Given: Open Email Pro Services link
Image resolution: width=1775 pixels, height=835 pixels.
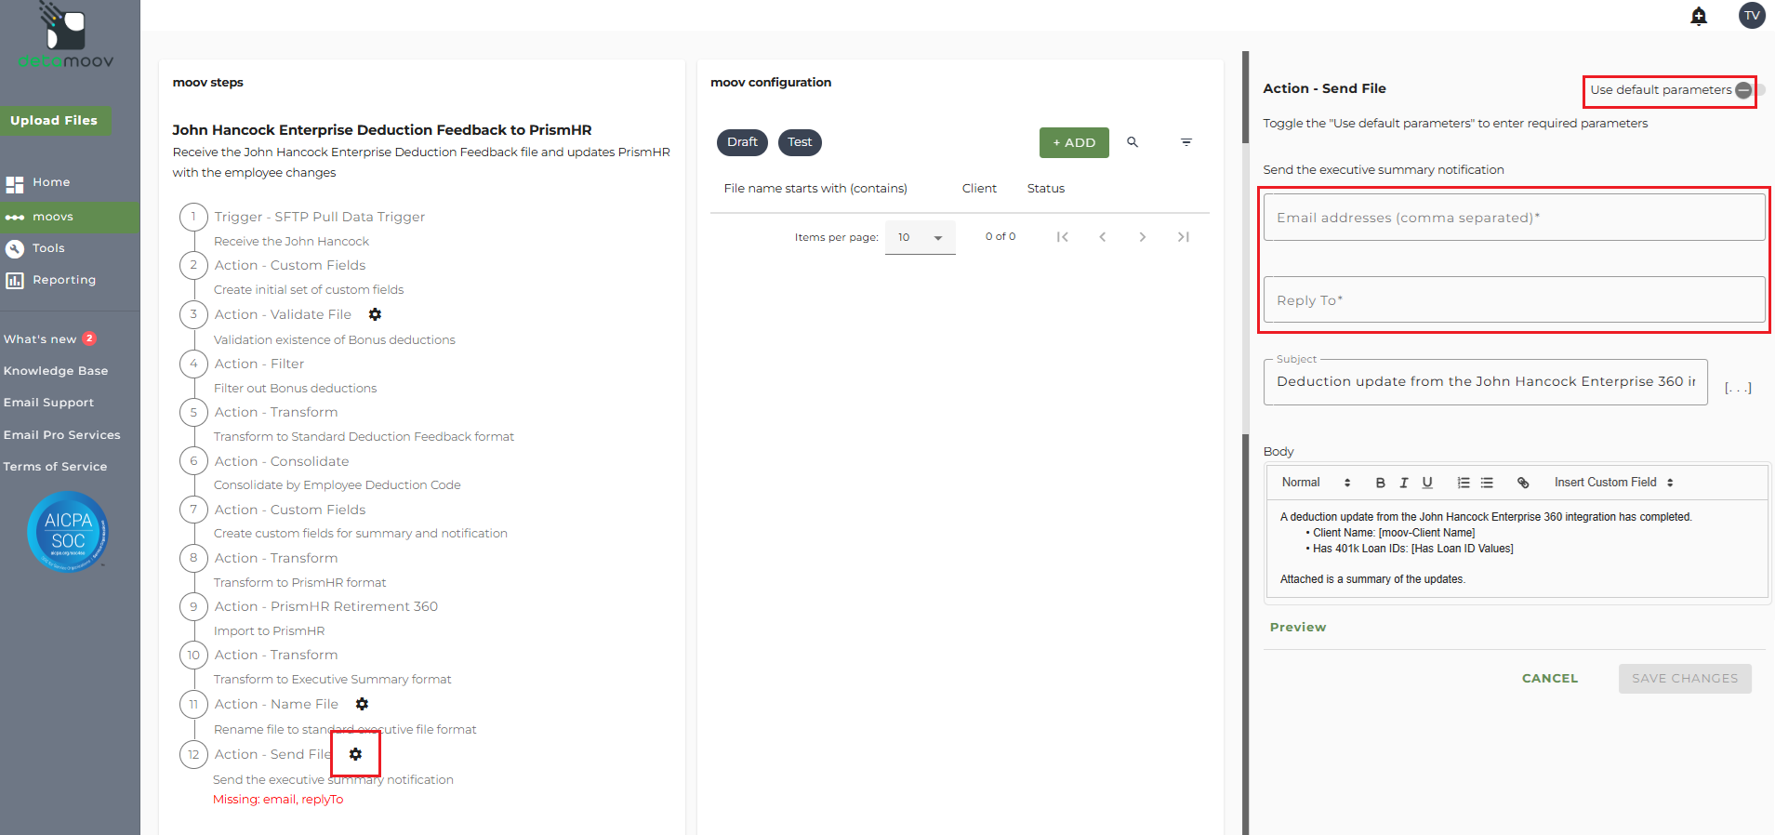Looking at the screenshot, I should tap(61, 435).
